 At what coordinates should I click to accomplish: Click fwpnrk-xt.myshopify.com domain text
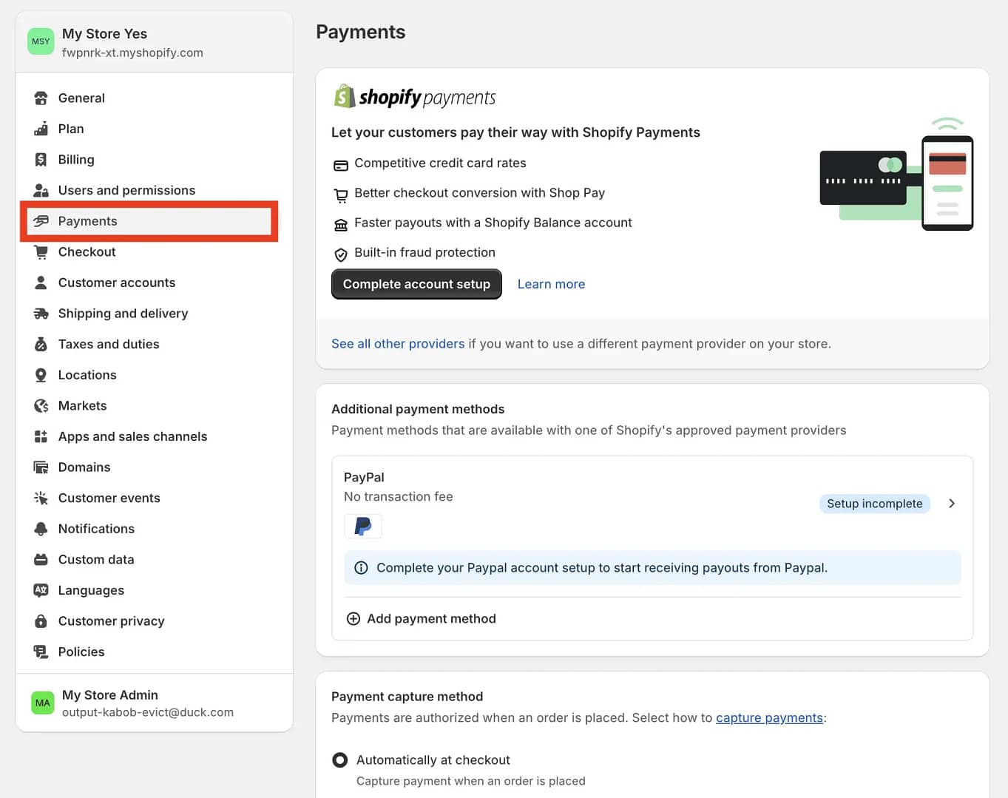tap(132, 53)
